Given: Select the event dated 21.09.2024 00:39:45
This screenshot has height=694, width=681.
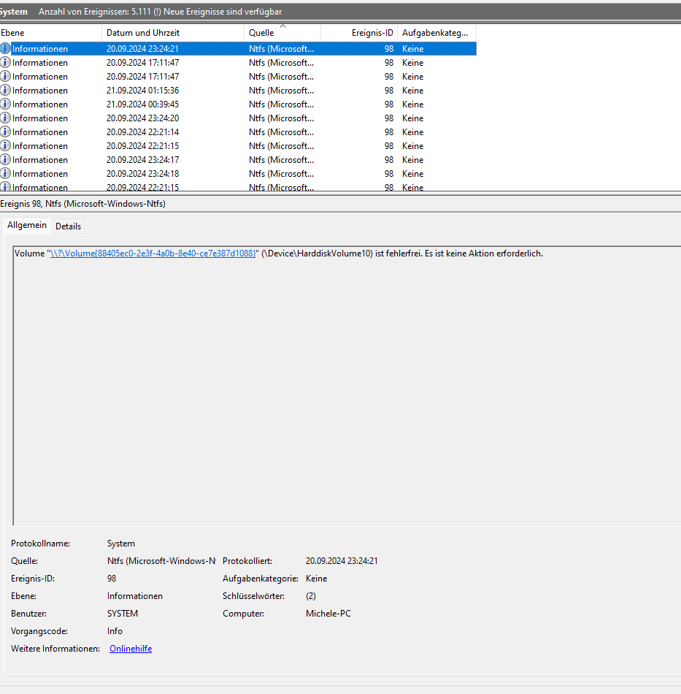Looking at the screenshot, I should 238,104.
